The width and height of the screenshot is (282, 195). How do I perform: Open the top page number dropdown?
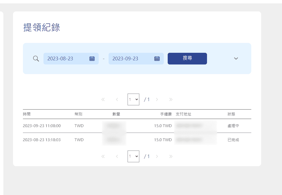pos(133,99)
